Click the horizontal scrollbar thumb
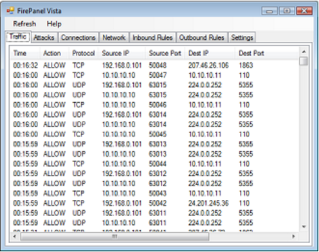 pos(114,237)
